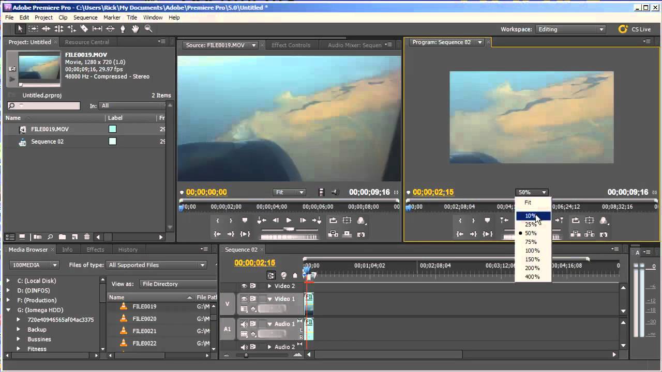Select 100% zoom from the list

pyautogui.click(x=533, y=251)
